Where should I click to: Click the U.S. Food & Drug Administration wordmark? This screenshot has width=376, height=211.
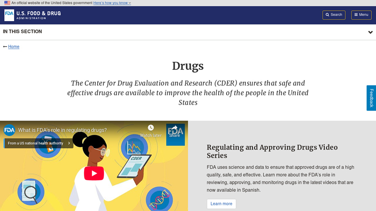[39, 15]
